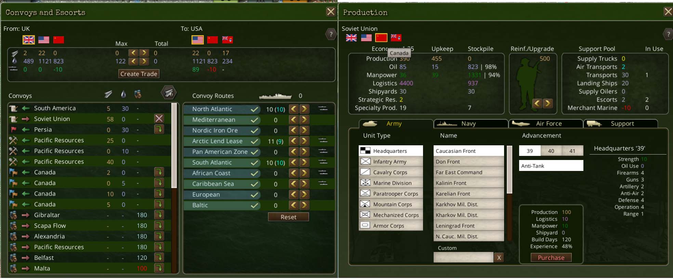
Task: Click the Custom name input field
Action: pos(463,257)
